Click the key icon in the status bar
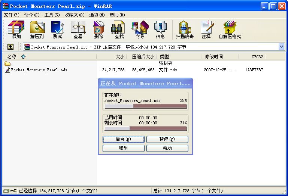This screenshot has height=196, width=288. 13,191
